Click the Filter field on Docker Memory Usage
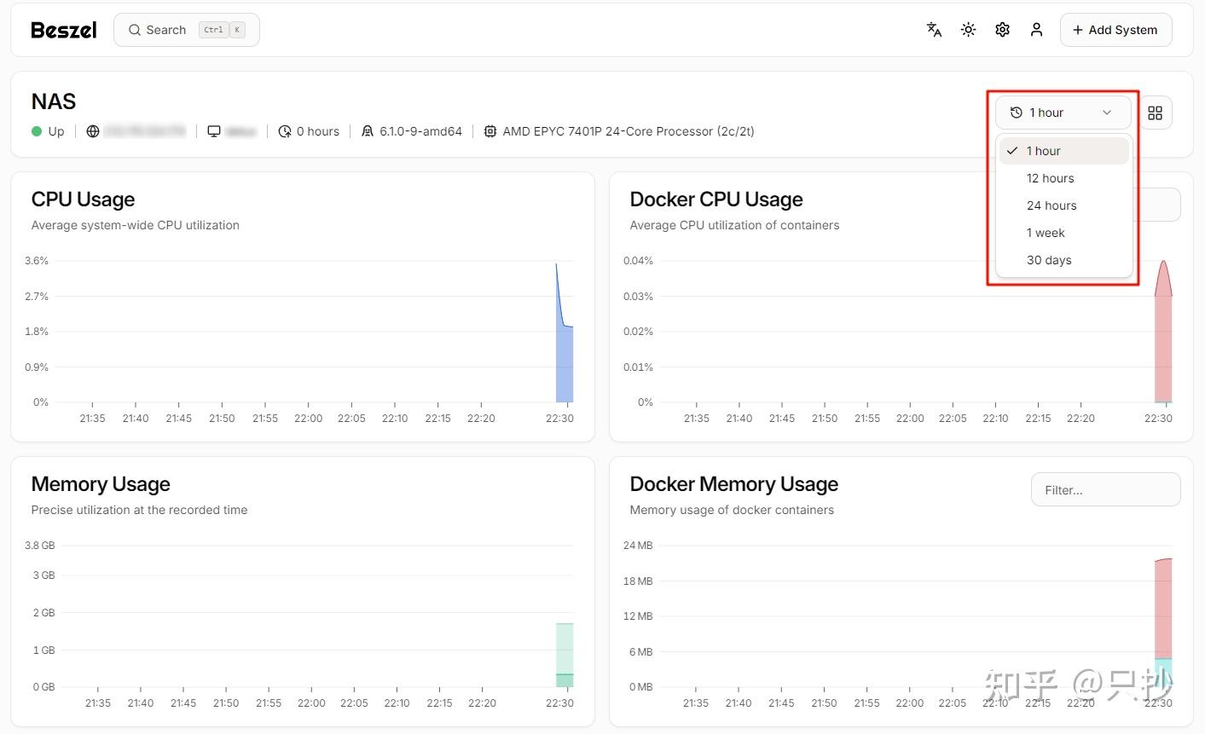 (1105, 489)
